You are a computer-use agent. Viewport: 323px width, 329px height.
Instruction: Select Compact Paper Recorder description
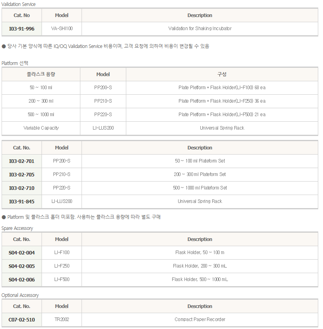pyautogui.click(x=200, y=319)
